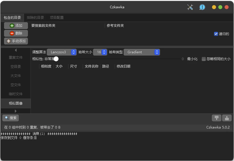
Task: Select 大文件 in the sidebar
Action: point(16,76)
